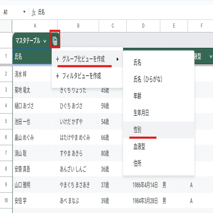Viewport: 213px width, 213px height.
Task: Open the cell reference name box dropdown
Action: [x=24, y=12]
